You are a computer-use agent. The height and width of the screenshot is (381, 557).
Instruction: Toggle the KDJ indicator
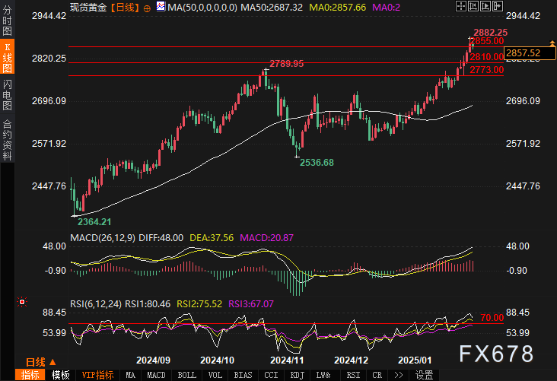tap(298, 375)
